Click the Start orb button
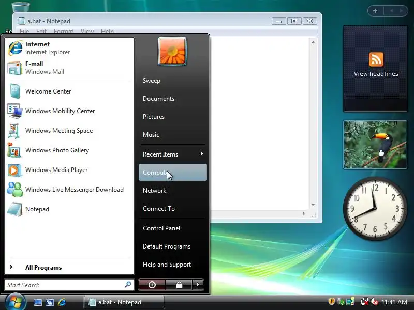 (15, 302)
